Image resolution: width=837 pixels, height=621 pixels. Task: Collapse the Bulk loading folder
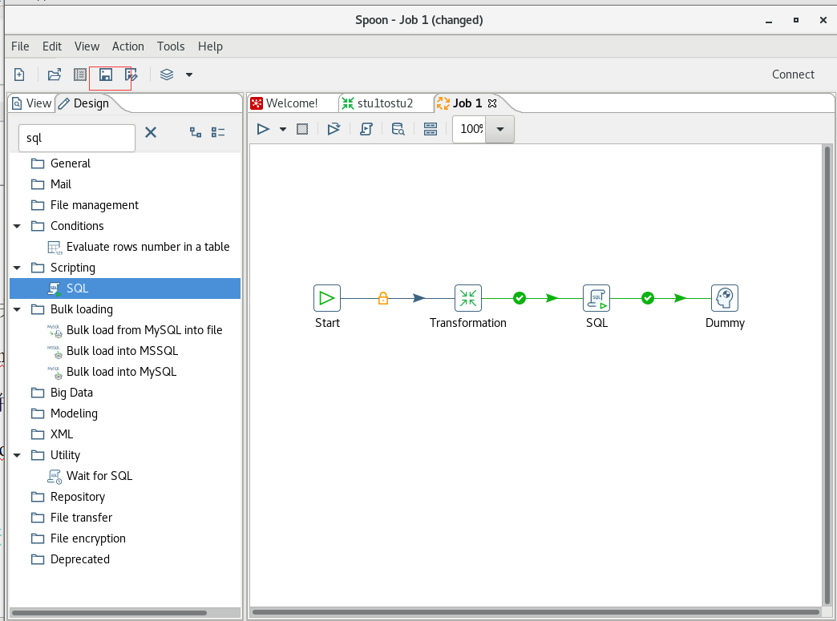point(17,309)
